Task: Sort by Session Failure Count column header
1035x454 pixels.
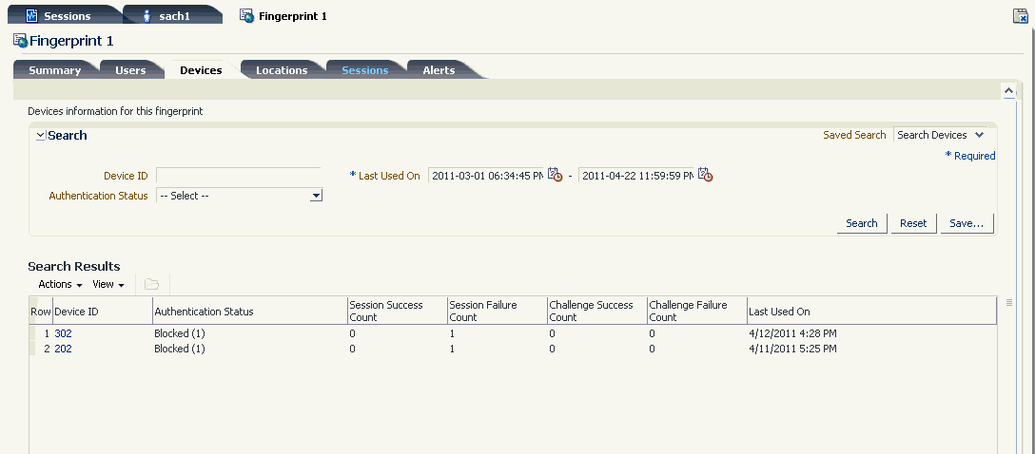Action: (x=497, y=311)
